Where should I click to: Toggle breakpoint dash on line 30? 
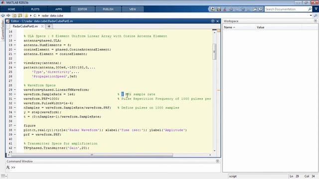pos(14,94)
